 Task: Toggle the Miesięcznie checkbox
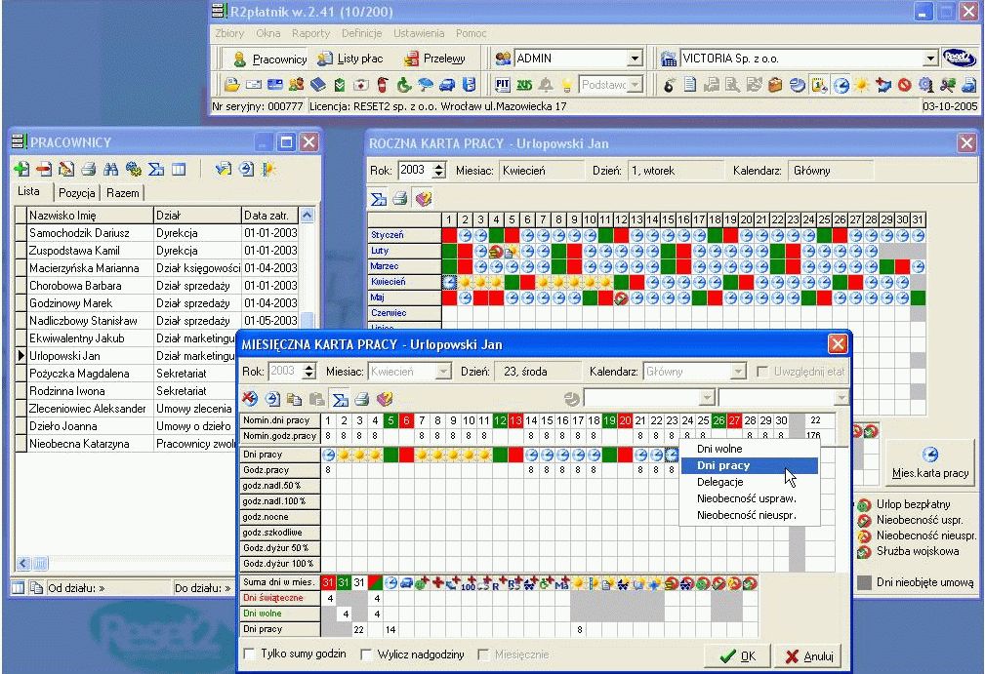pos(483,654)
